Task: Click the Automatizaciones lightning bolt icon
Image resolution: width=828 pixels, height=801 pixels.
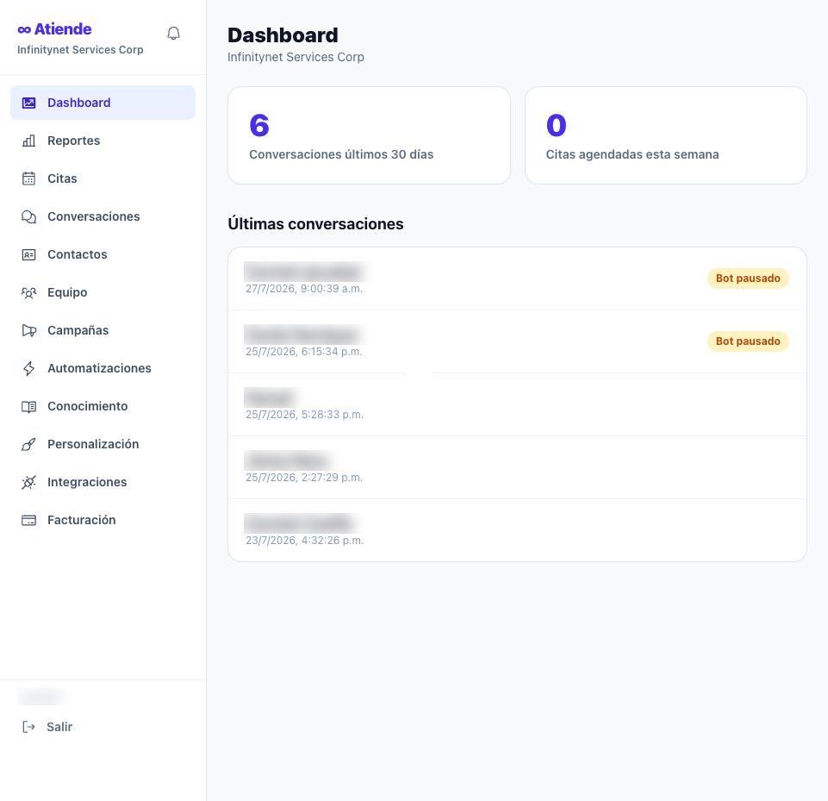Action: click(x=28, y=368)
